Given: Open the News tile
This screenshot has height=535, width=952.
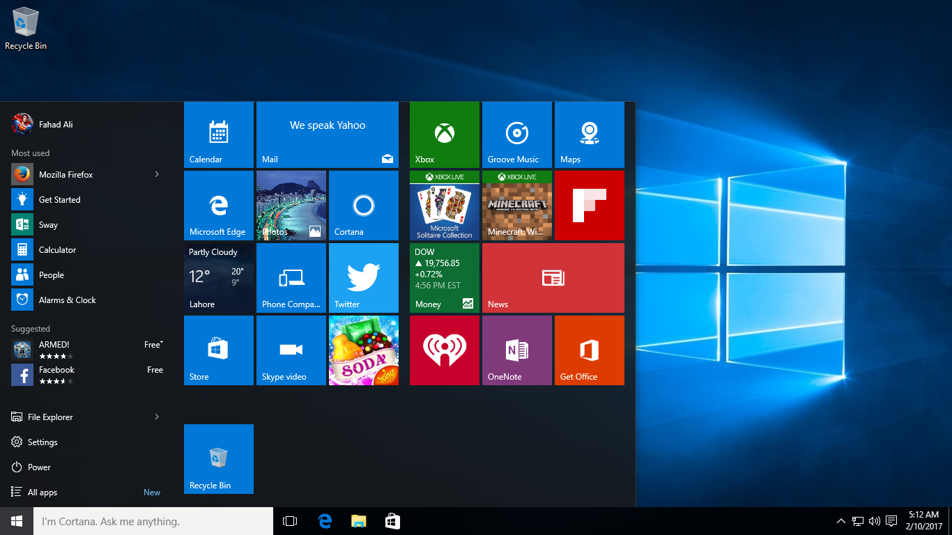Looking at the screenshot, I should (x=553, y=278).
